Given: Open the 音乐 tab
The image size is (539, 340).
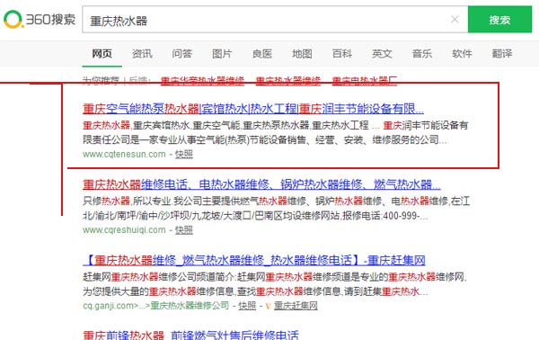Looking at the screenshot, I should pyautogui.click(x=422, y=54).
